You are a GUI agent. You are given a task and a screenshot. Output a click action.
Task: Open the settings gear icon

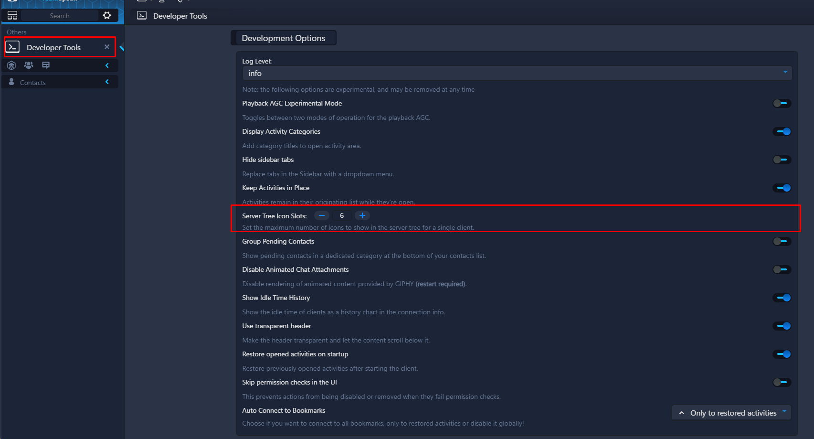point(107,15)
